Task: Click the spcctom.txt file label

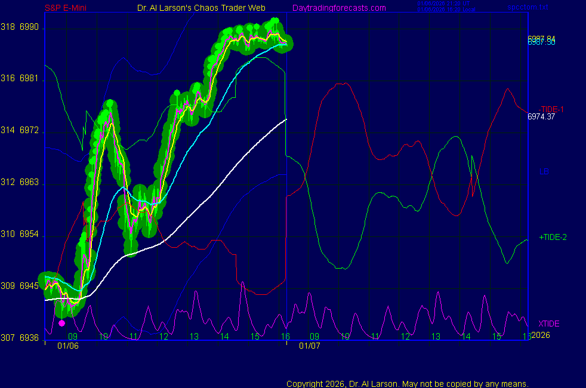Action: 545,8
